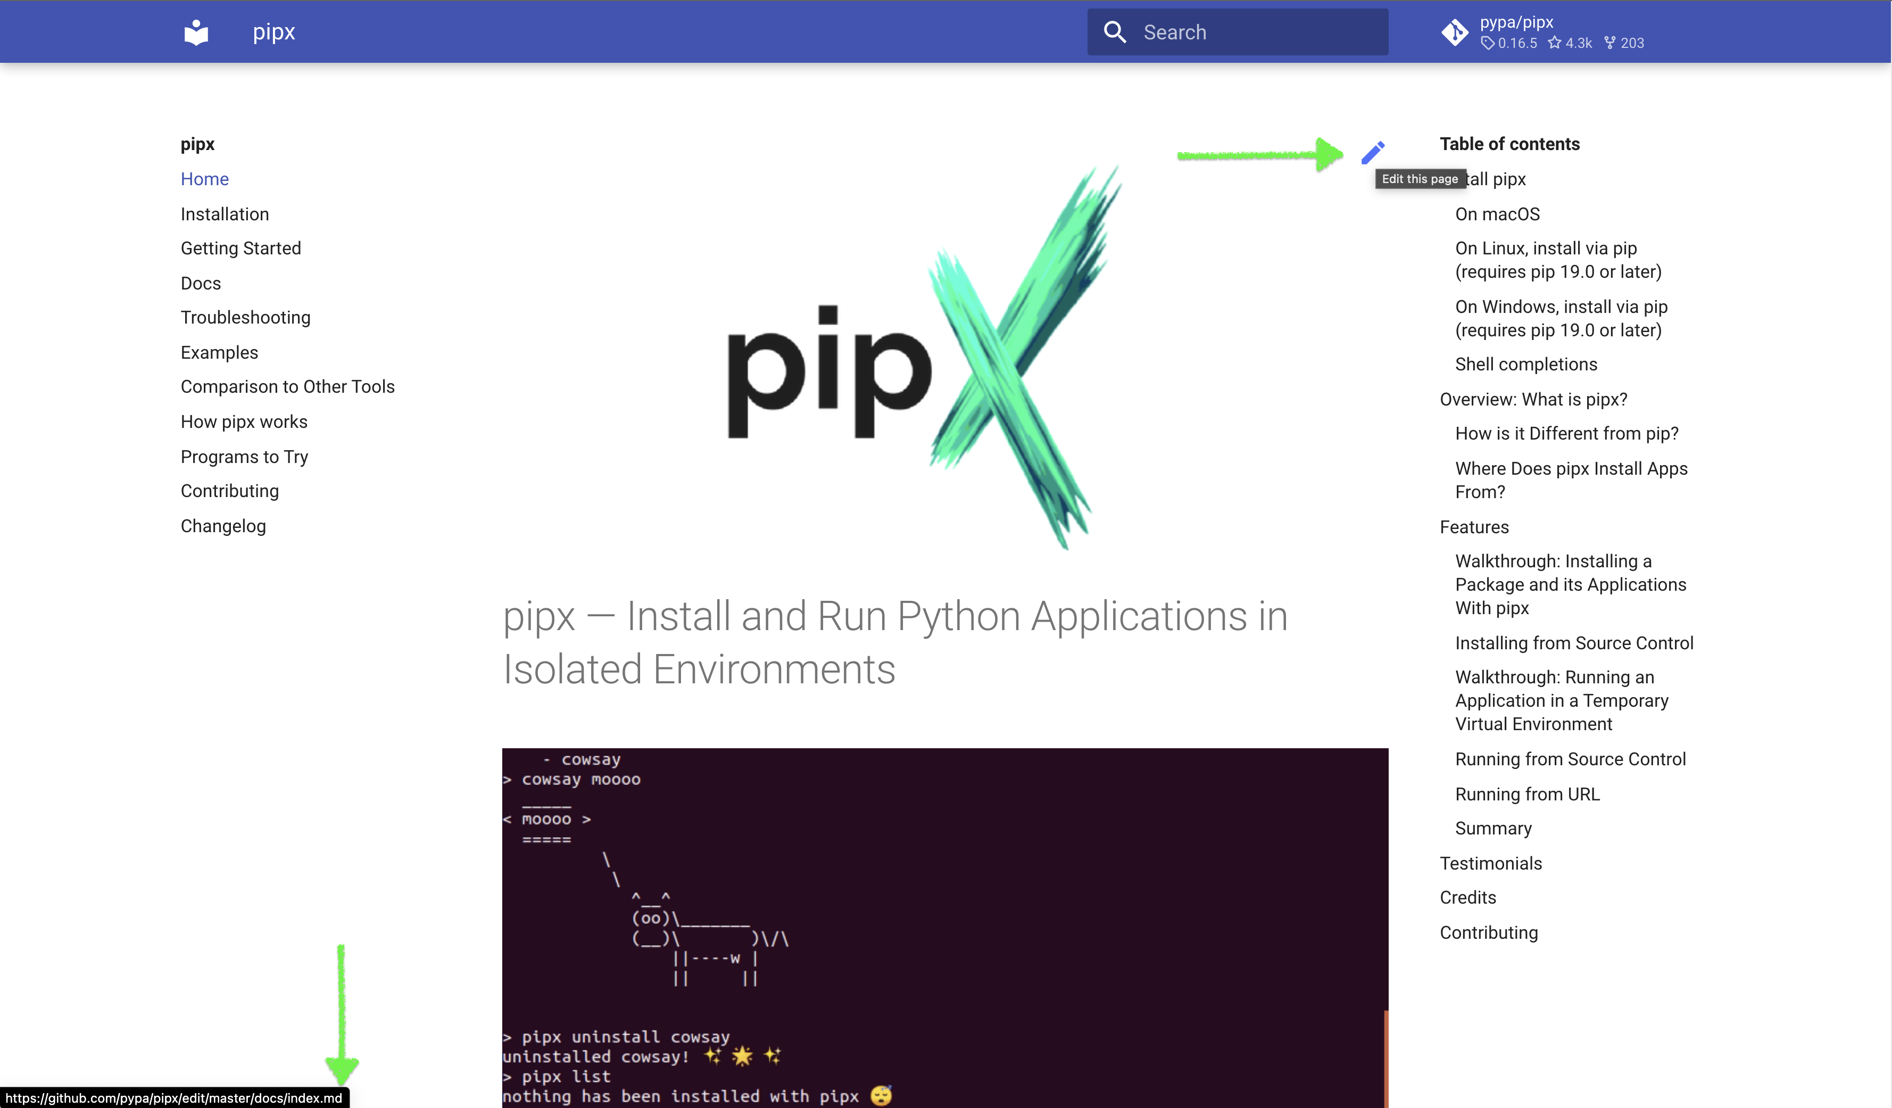
Task: Open the Troubleshooting page
Action: coord(245,317)
